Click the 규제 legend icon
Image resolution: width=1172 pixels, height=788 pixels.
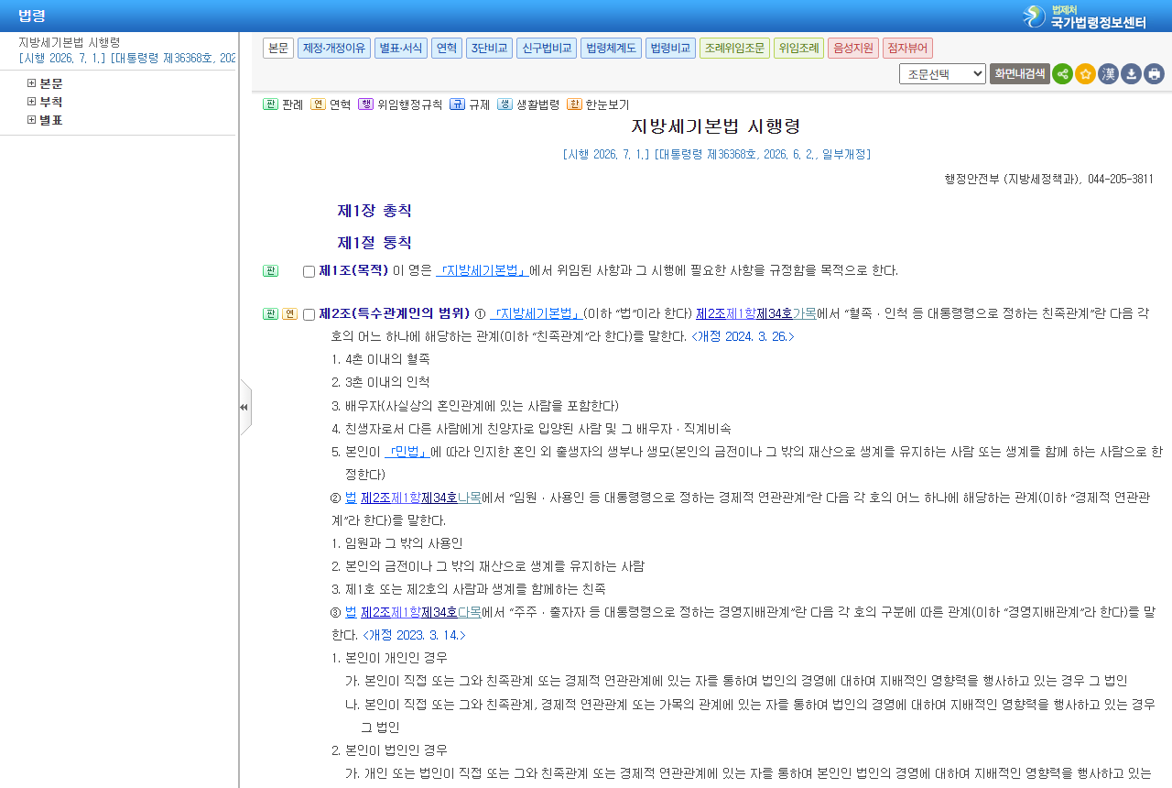point(457,104)
